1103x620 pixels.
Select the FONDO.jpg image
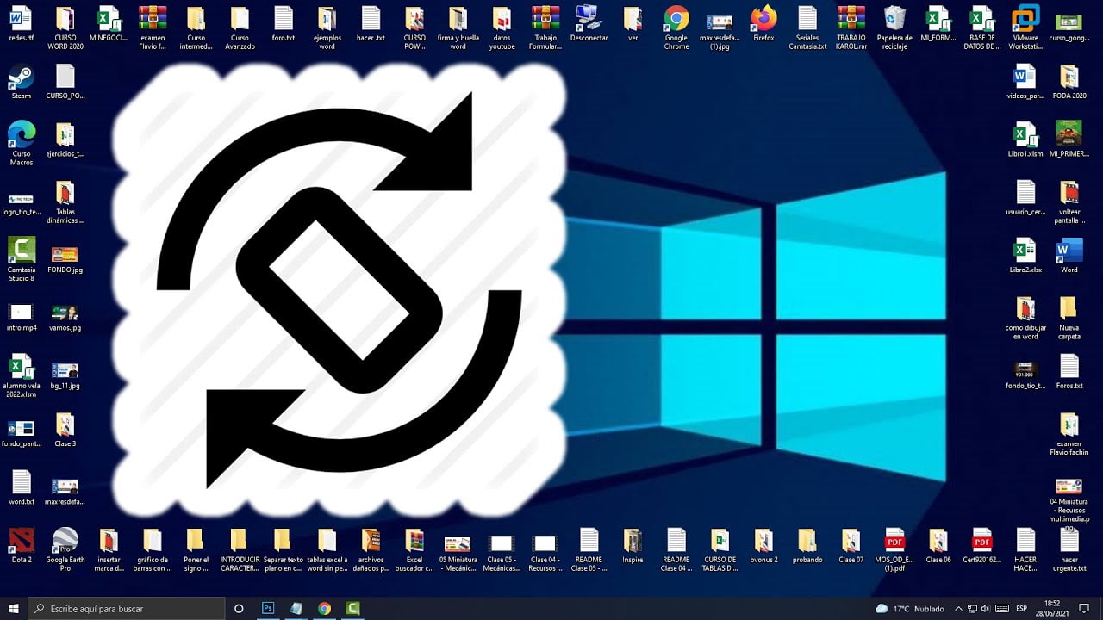[x=65, y=259]
